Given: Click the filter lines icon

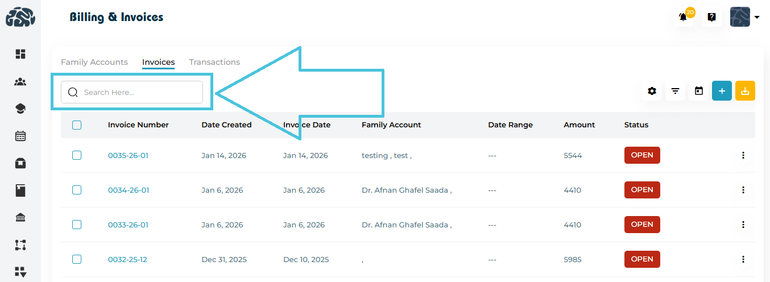Looking at the screenshot, I should pos(675,91).
